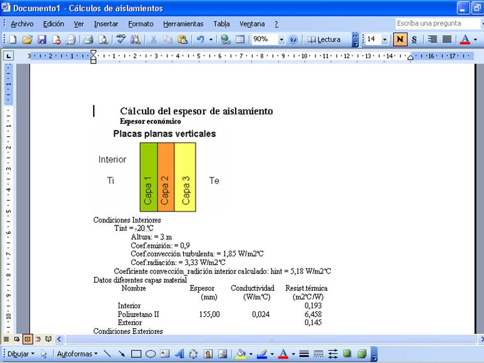Screen dimensions: 484x363
Task: Open the font size 14 dropdown
Action: pyautogui.click(x=385, y=39)
